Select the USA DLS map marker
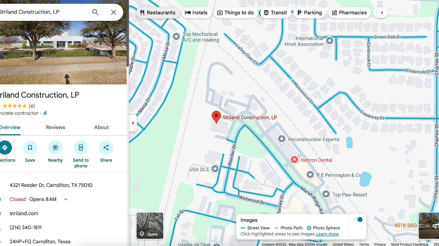 point(215,168)
